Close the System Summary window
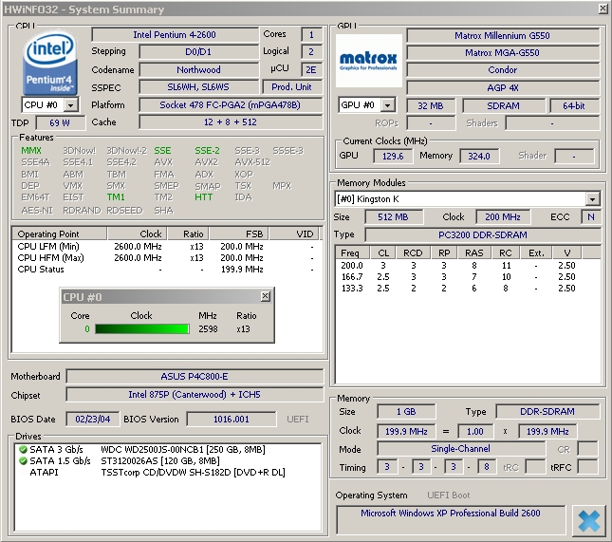 tap(603, 9)
